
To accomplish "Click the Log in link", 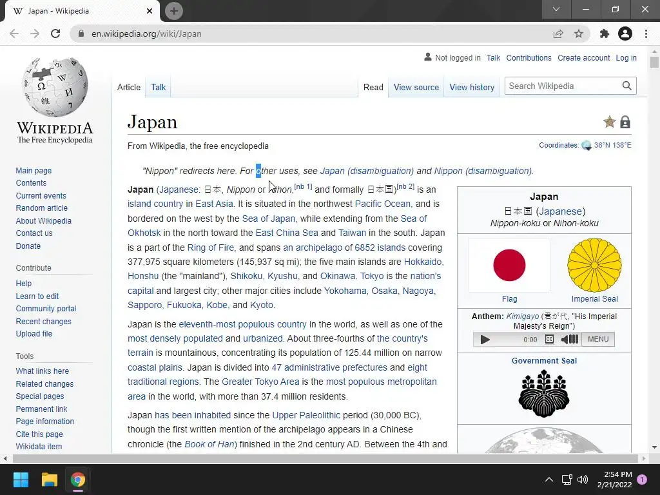I will [x=626, y=57].
